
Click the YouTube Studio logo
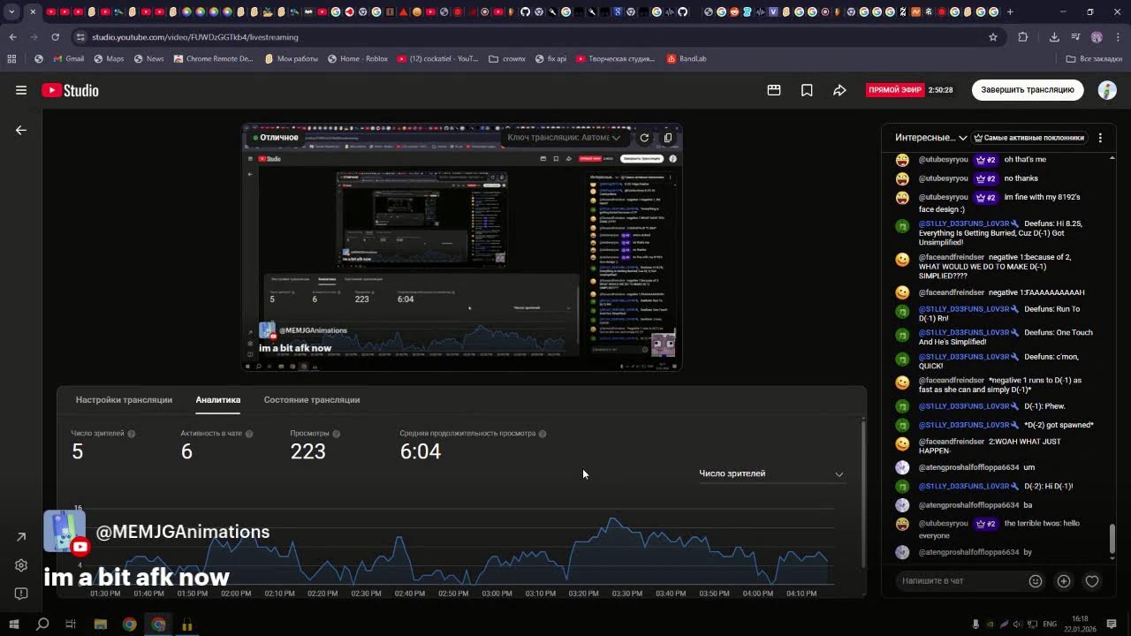[70, 90]
